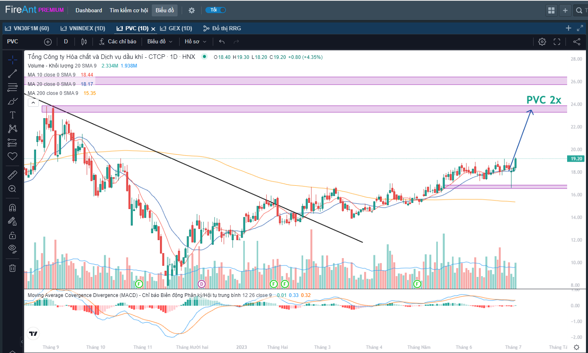Image resolution: width=588 pixels, height=353 pixels.
Task: Add a new chart tab
Action: coord(568,28)
